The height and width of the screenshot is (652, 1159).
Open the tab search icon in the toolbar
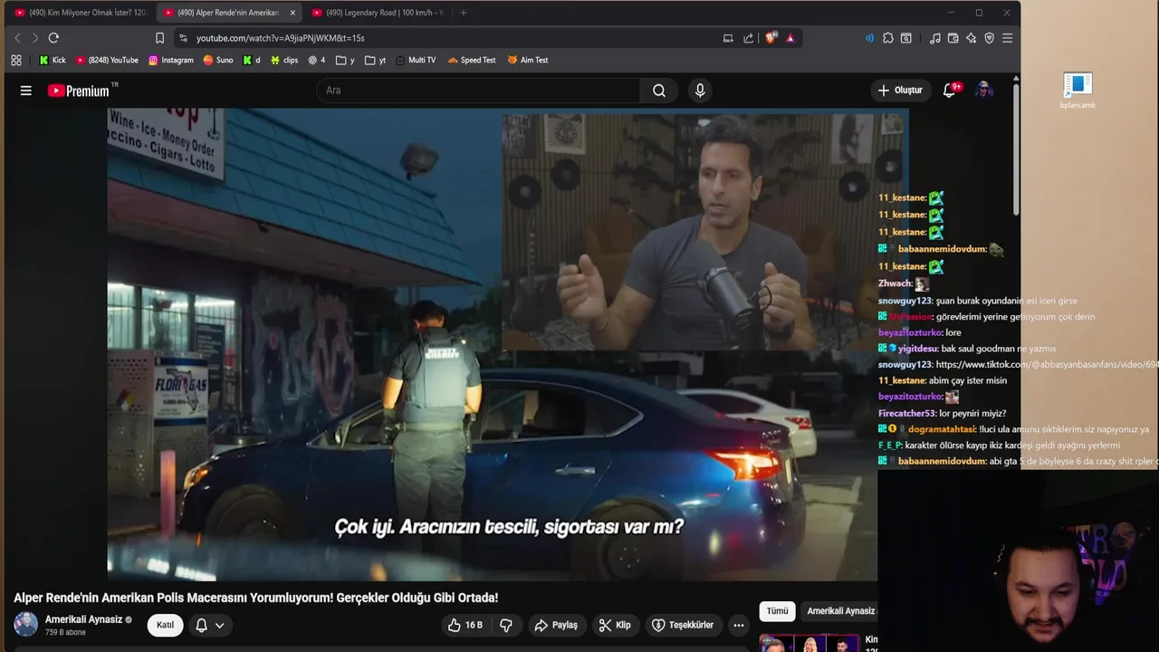[x=906, y=38]
